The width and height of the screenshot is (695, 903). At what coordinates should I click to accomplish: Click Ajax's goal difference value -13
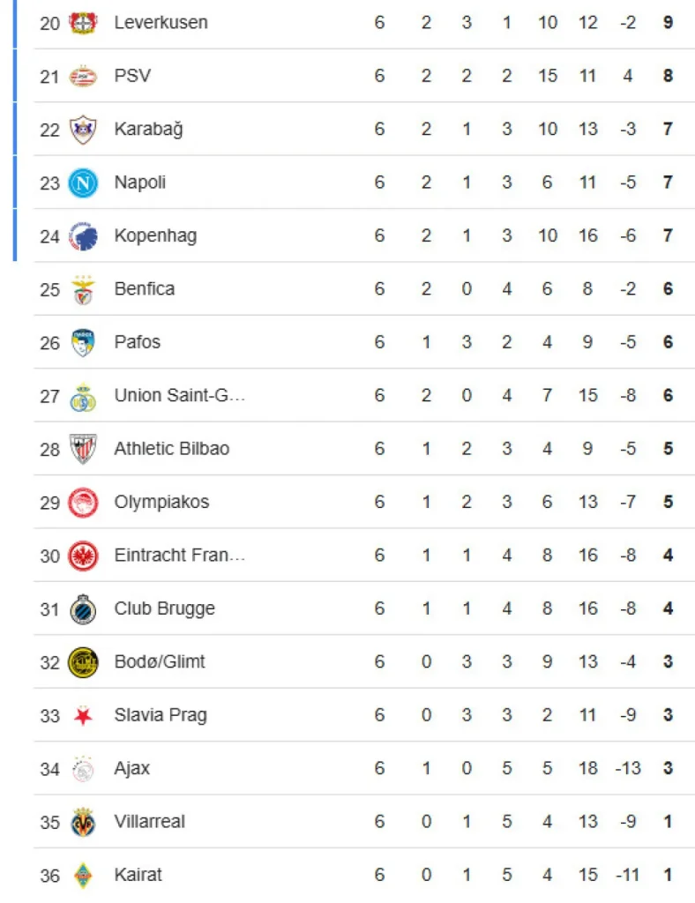tap(628, 769)
